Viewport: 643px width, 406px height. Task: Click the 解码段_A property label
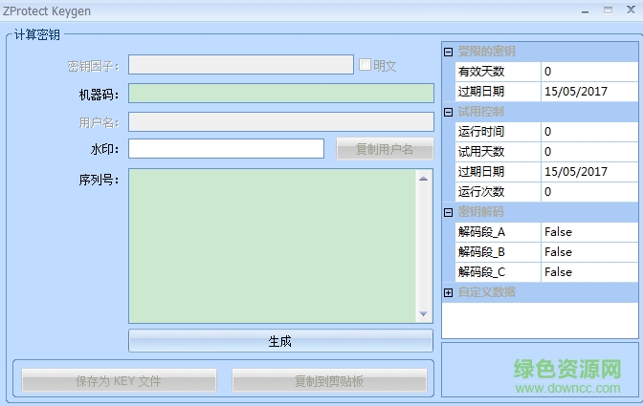click(x=481, y=232)
